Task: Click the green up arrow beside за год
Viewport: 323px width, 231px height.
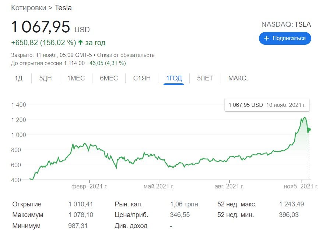Action: tap(80, 43)
